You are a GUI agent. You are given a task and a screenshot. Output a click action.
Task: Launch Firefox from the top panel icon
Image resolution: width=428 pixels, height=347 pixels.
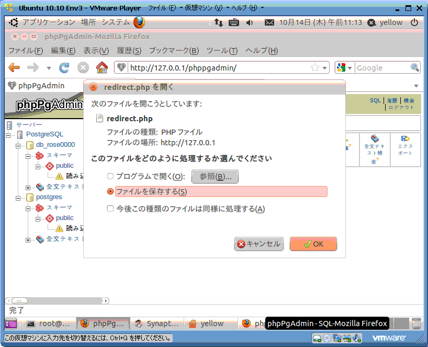[x=139, y=22]
